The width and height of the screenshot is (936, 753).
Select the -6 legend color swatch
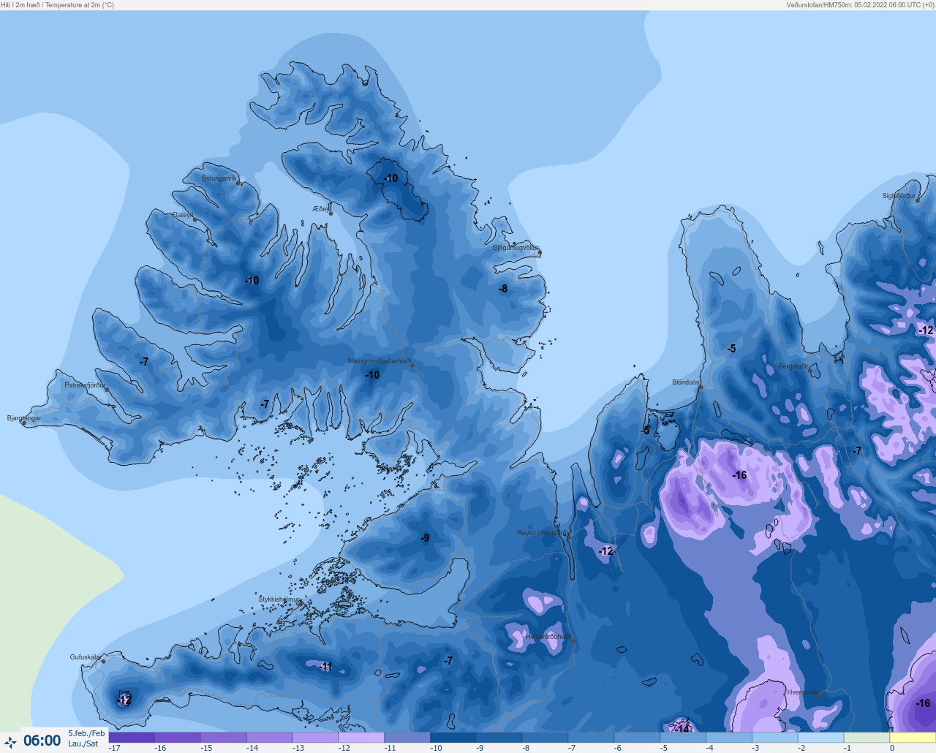point(637,738)
